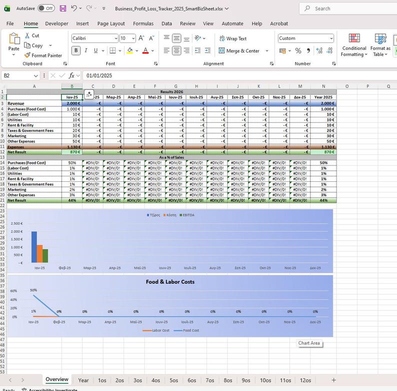This screenshot has height=391, width=397.
Task: Add a new sheet with plus button
Action: [x=333, y=380]
